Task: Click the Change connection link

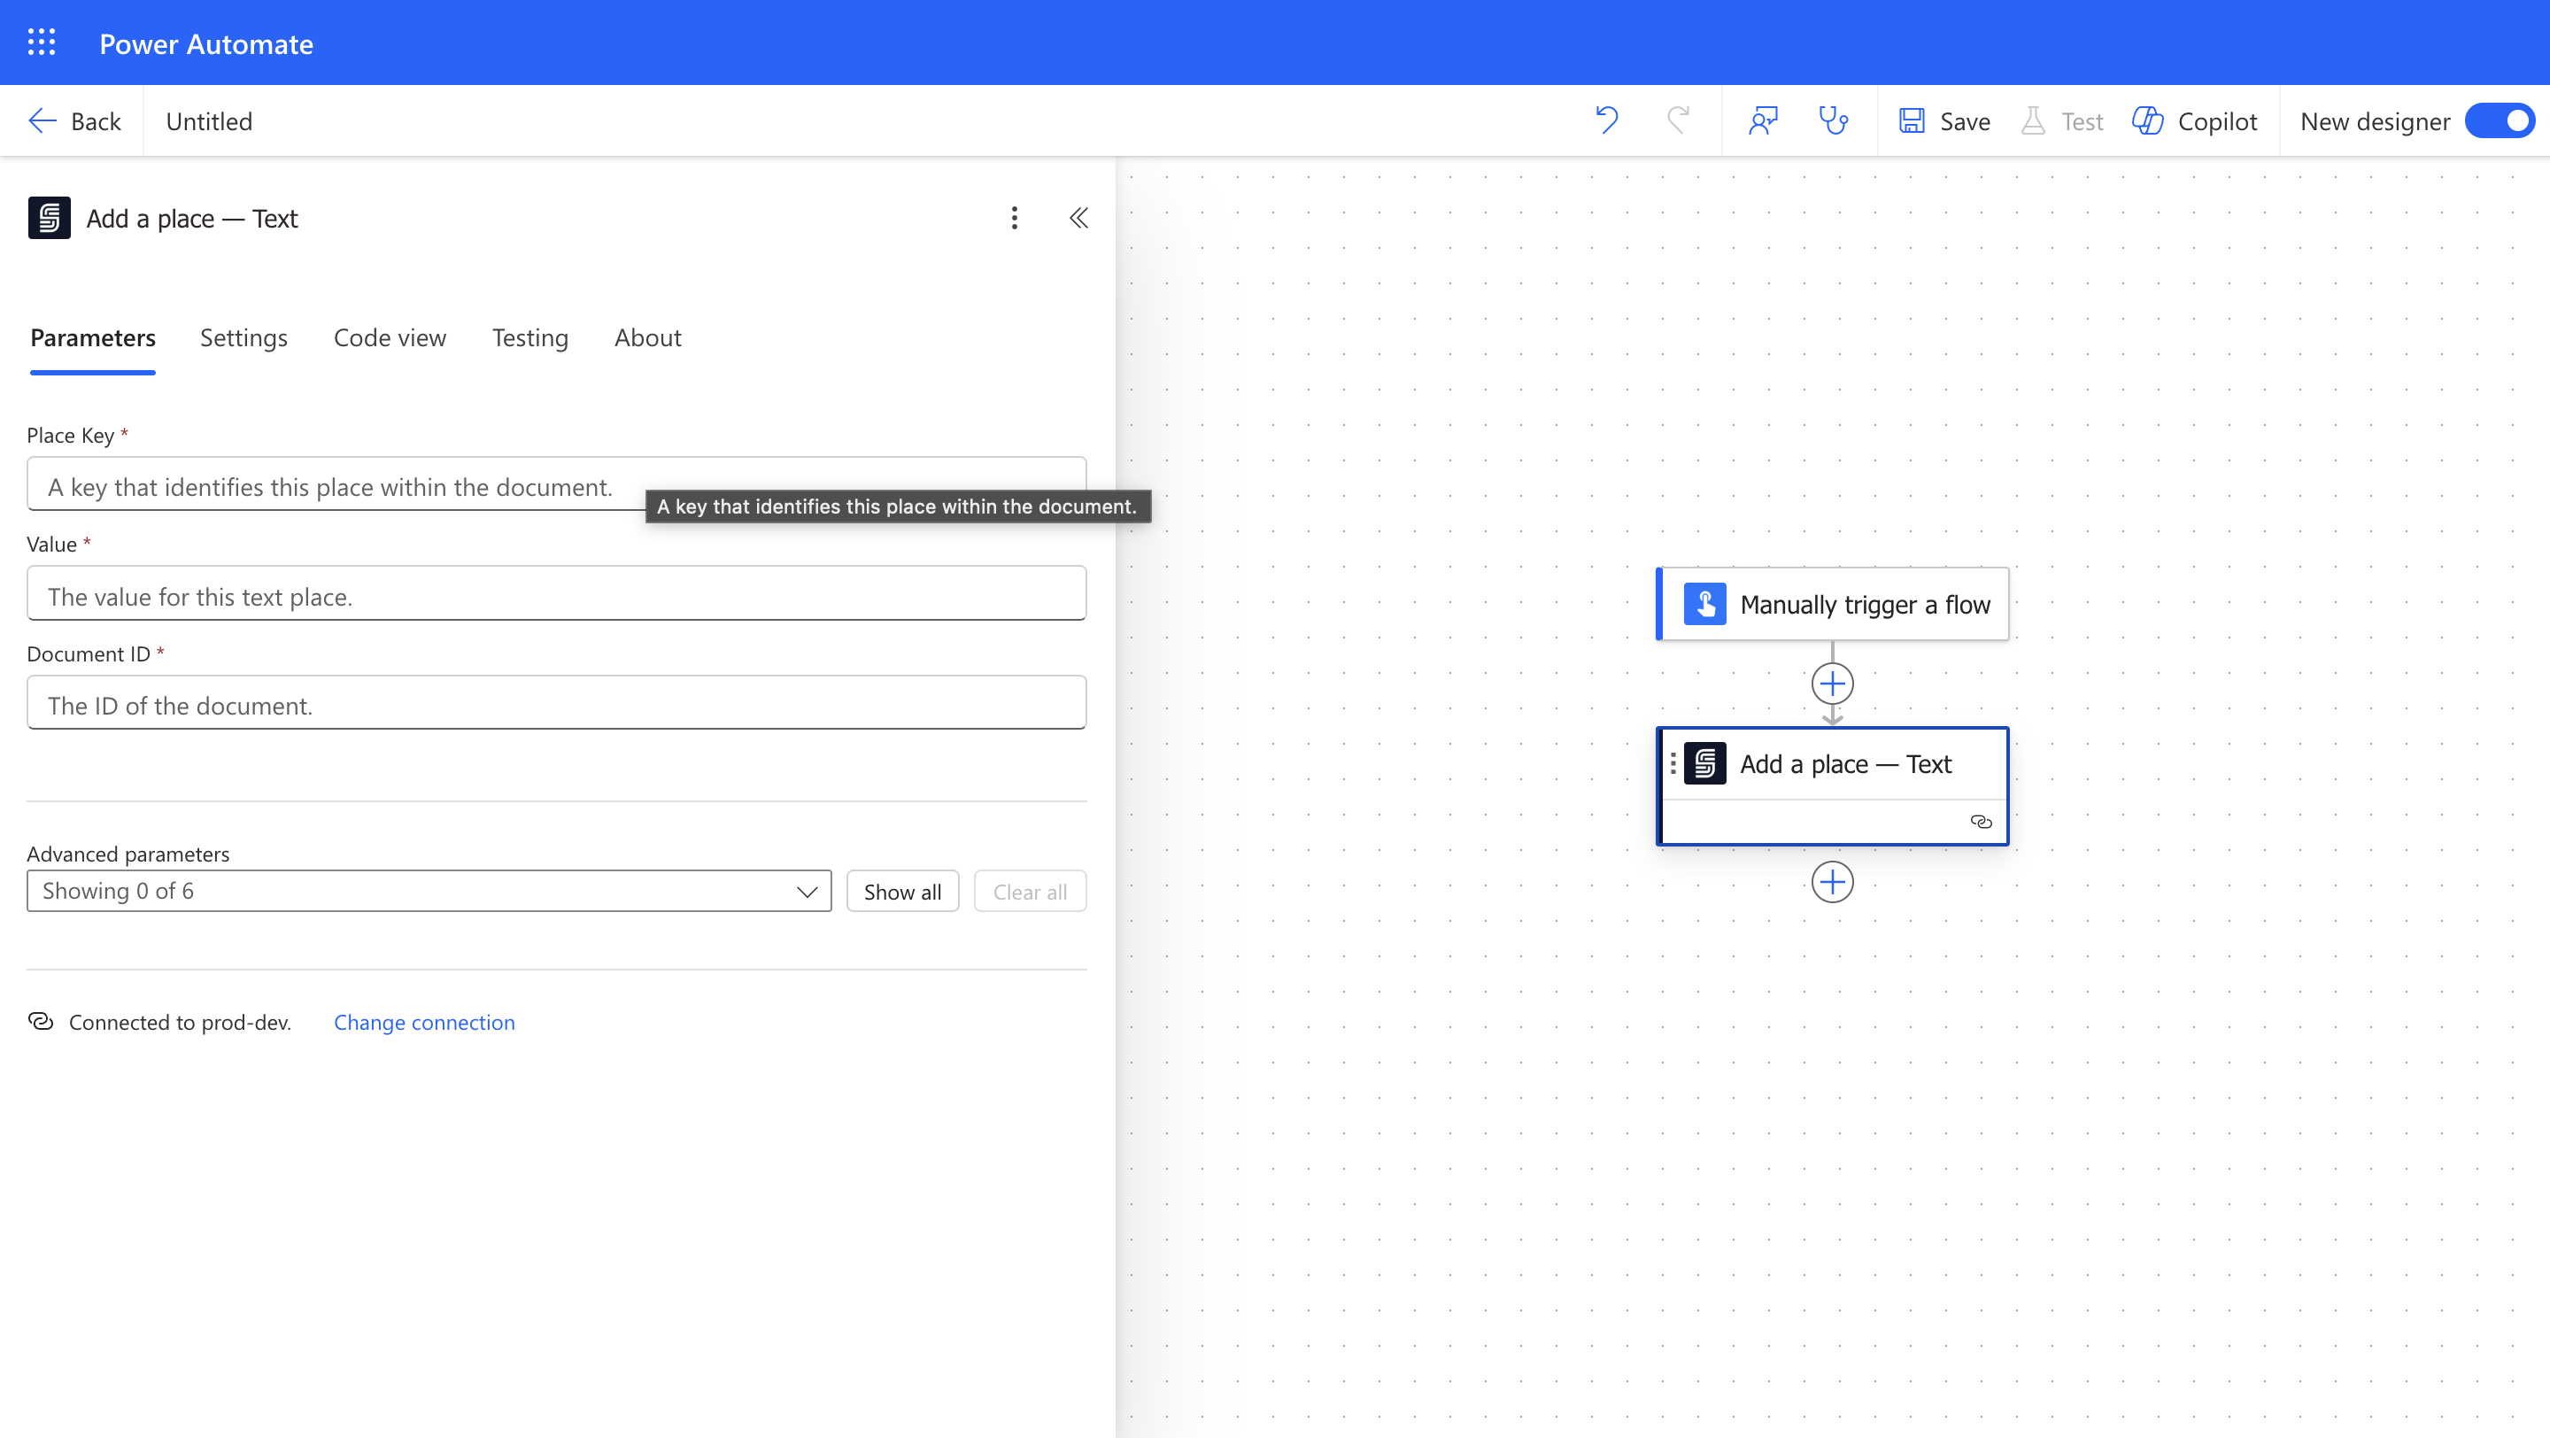Action: (x=424, y=1023)
